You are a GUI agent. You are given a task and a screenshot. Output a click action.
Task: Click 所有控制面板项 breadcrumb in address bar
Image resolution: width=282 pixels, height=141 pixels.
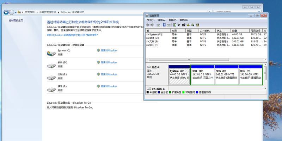[x=48, y=12]
